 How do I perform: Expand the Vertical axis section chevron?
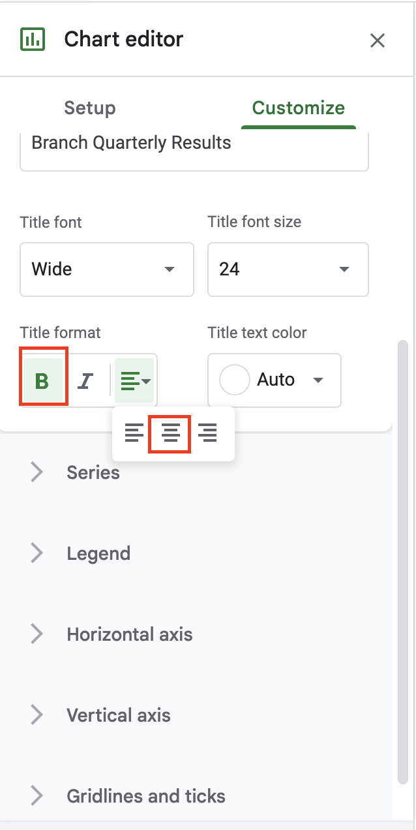pyautogui.click(x=37, y=715)
